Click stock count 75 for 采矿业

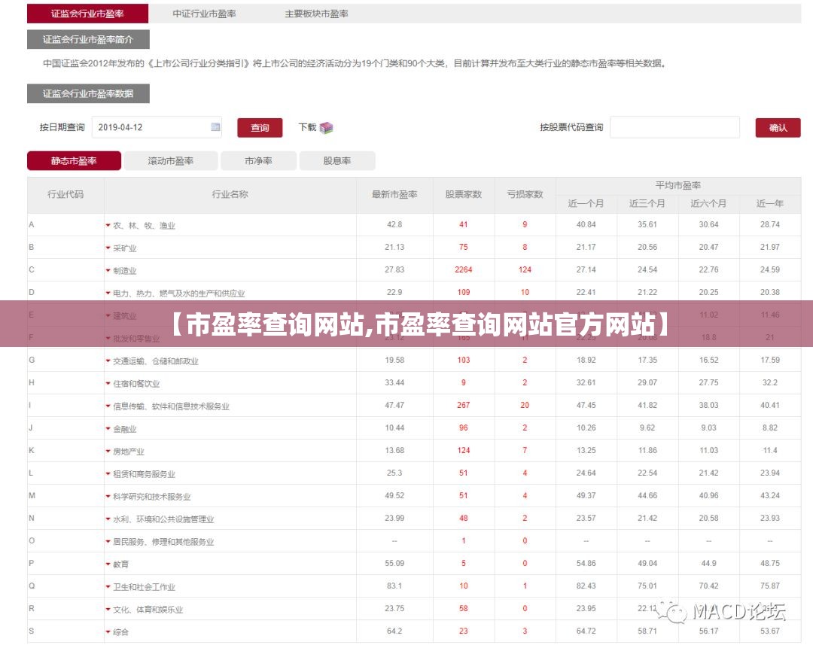(x=464, y=247)
